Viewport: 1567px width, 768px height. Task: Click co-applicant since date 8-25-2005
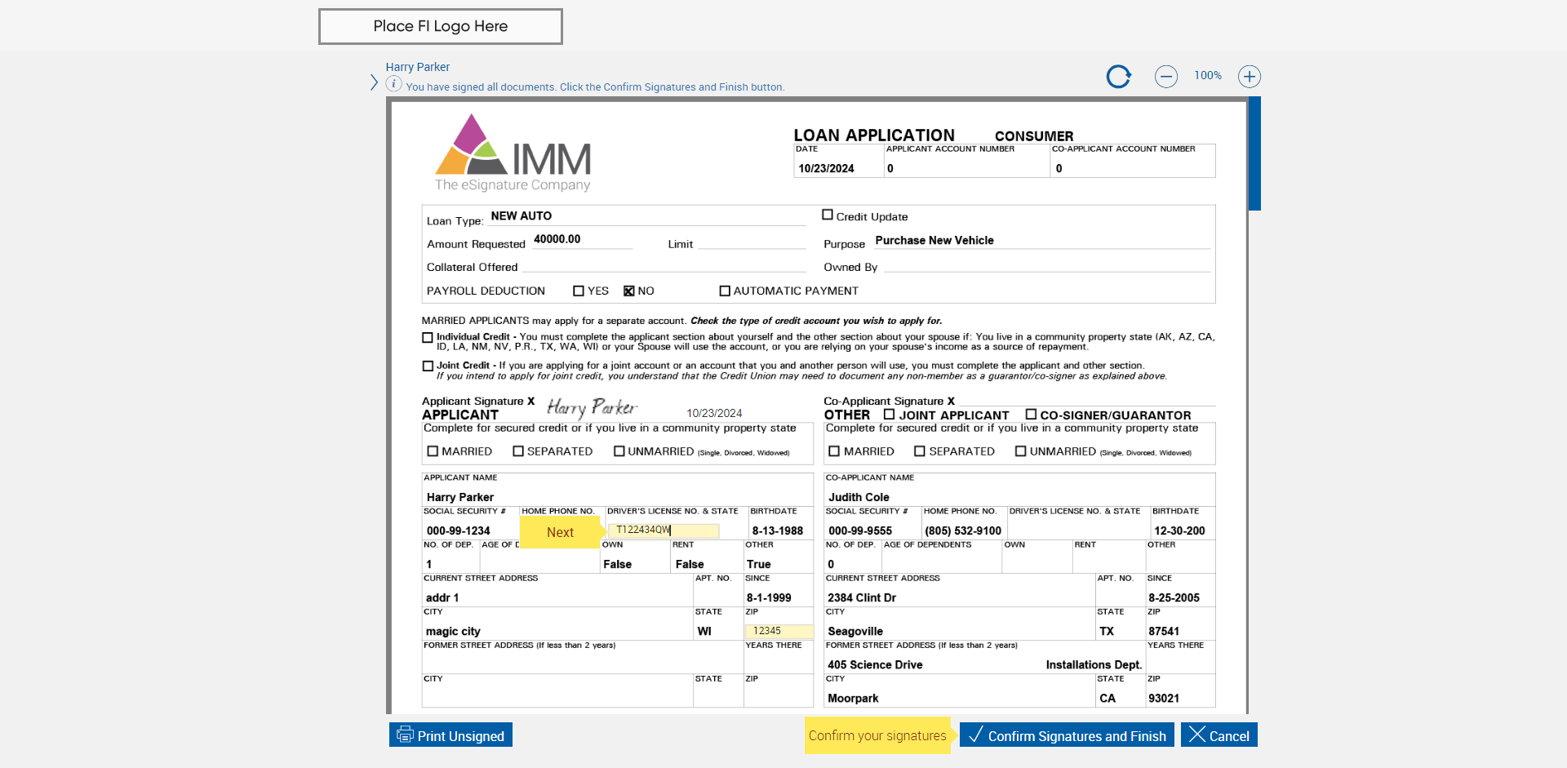click(1174, 597)
